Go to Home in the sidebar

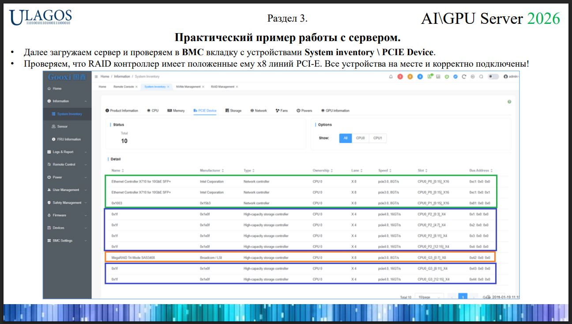coord(67,88)
